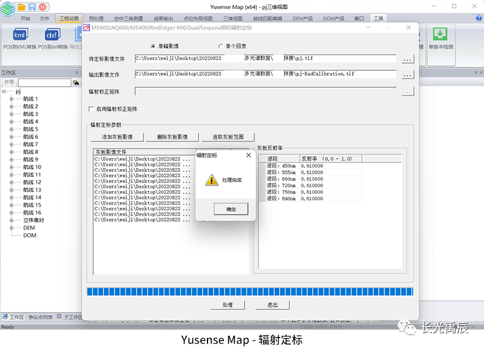Screen dimensions: 484x349
Task: Select the 单幅影像 radio button
Action: tap(153, 45)
